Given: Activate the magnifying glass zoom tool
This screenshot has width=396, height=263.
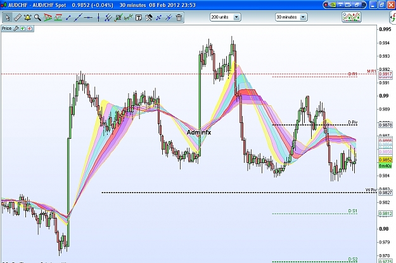Looking at the screenshot, I should (37, 18).
